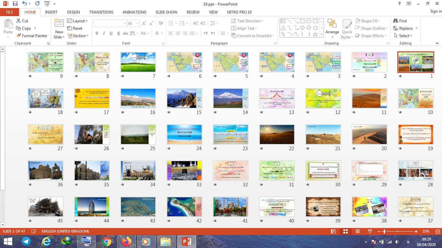Viewport: 442px width, 248px height.
Task: Toggle spell check icon in status bar
Action: (x=33, y=232)
